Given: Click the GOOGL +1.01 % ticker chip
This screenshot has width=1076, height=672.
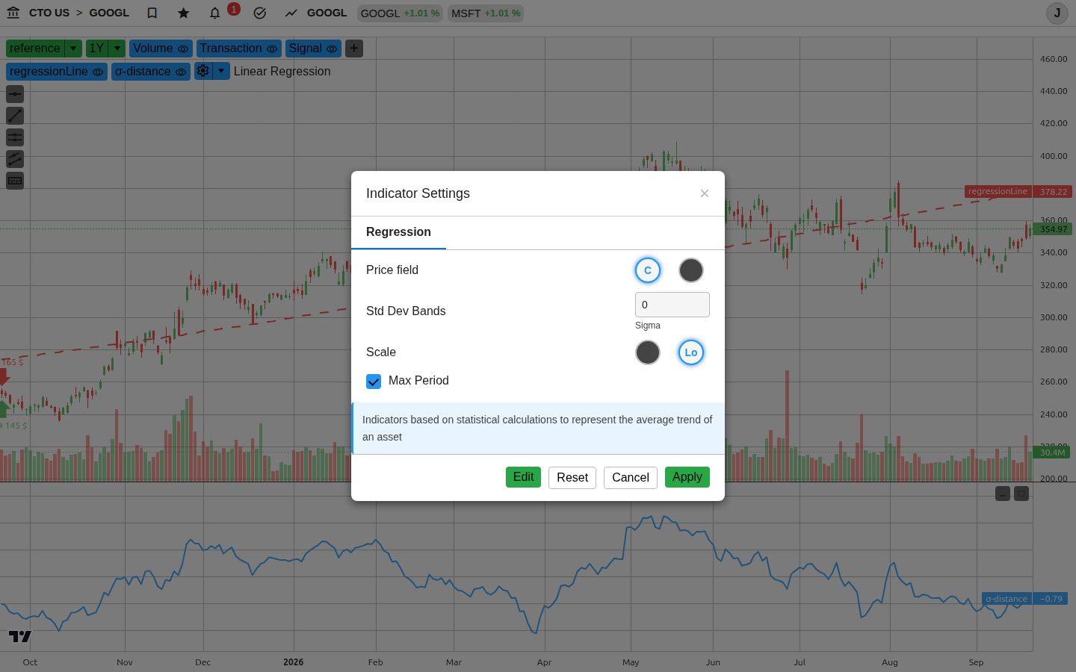Looking at the screenshot, I should (400, 13).
